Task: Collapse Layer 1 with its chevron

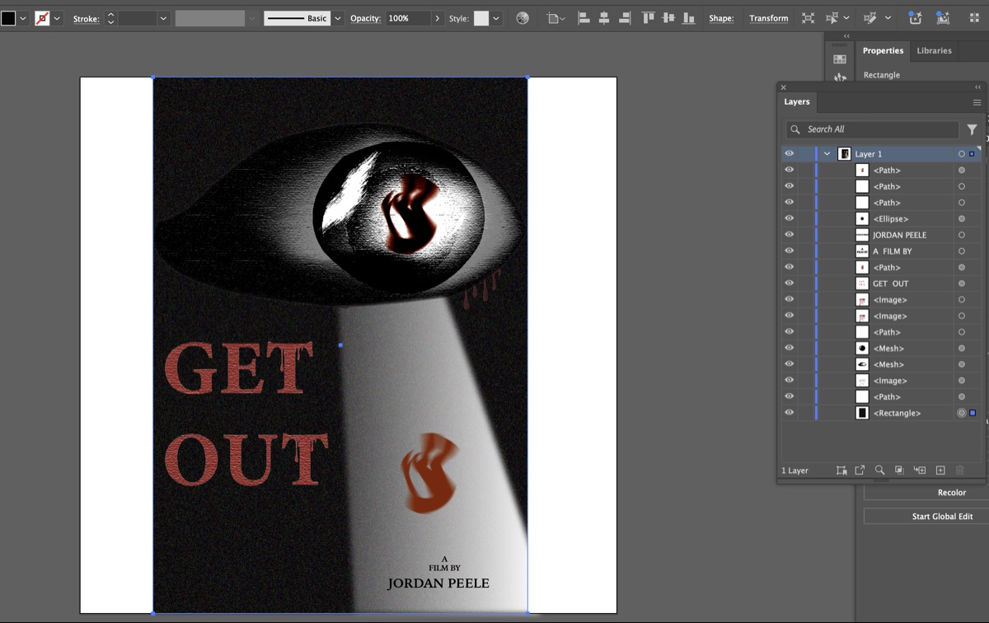Action: (x=827, y=154)
